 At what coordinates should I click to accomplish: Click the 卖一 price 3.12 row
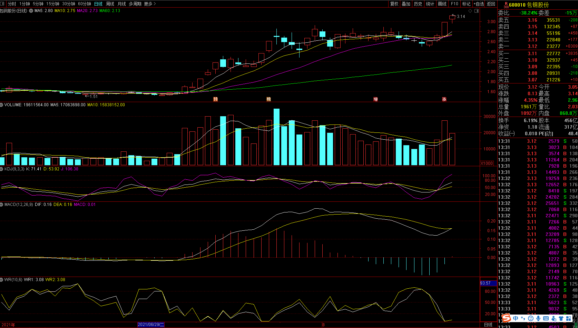(538, 46)
